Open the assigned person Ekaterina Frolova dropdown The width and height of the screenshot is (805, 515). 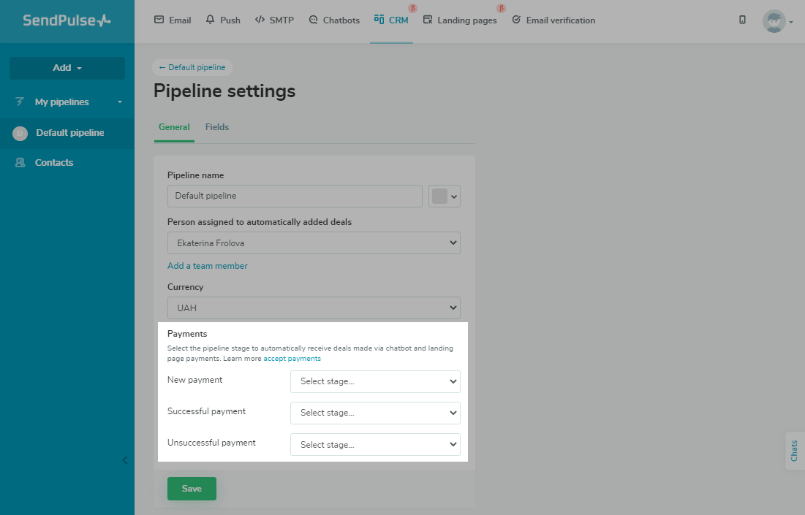314,243
